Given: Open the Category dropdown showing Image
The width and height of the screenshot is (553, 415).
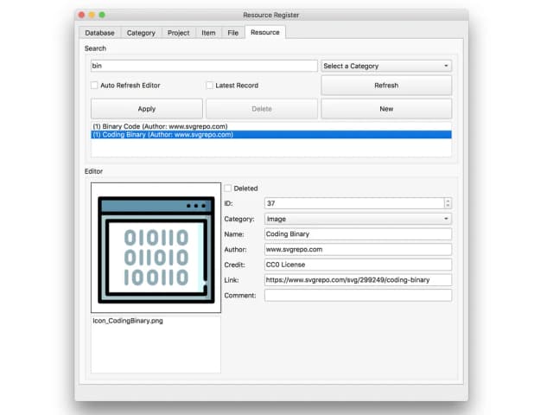Looking at the screenshot, I should [x=358, y=219].
